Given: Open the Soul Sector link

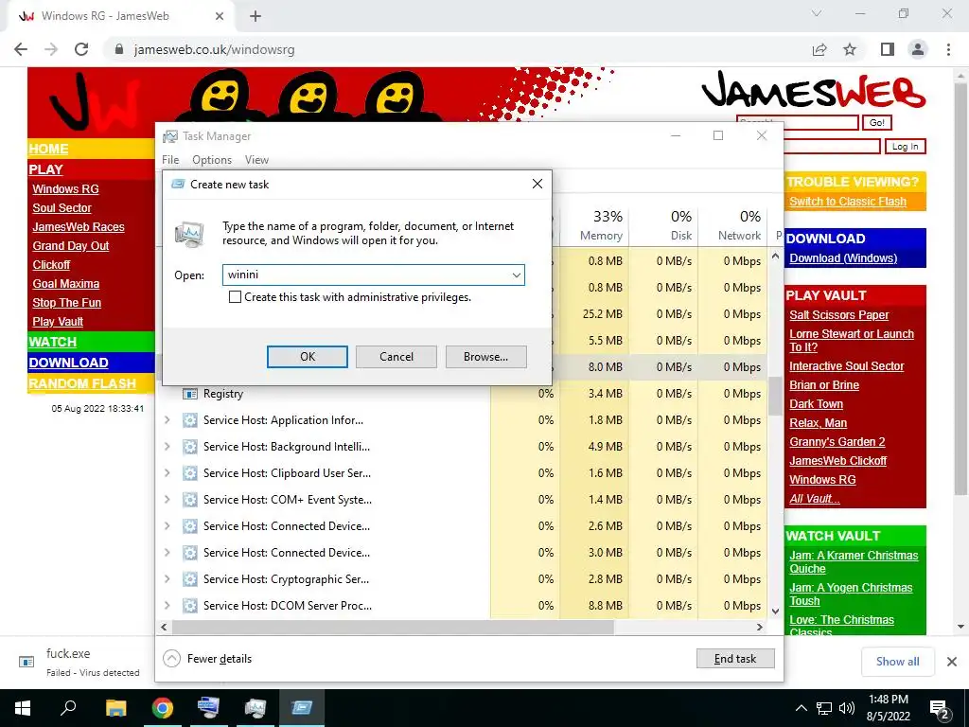Looking at the screenshot, I should pyautogui.click(x=62, y=207).
